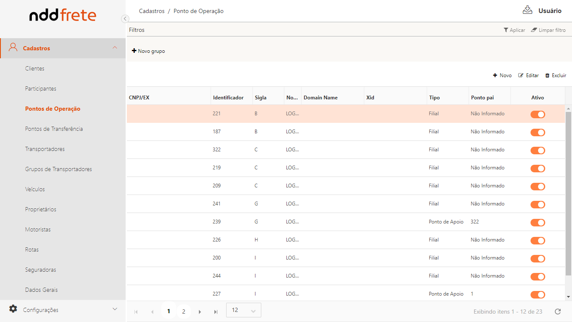Refresh the table with the reload icon

[x=557, y=312]
